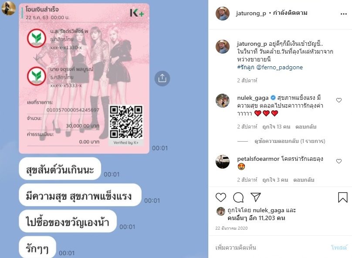Click the share button beside transfer slip
This screenshot has width=352, height=258.
[x=162, y=78]
